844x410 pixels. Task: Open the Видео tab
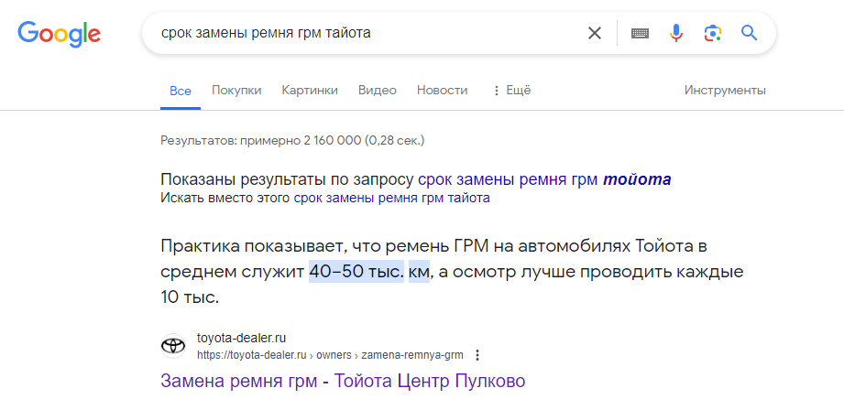(x=377, y=90)
